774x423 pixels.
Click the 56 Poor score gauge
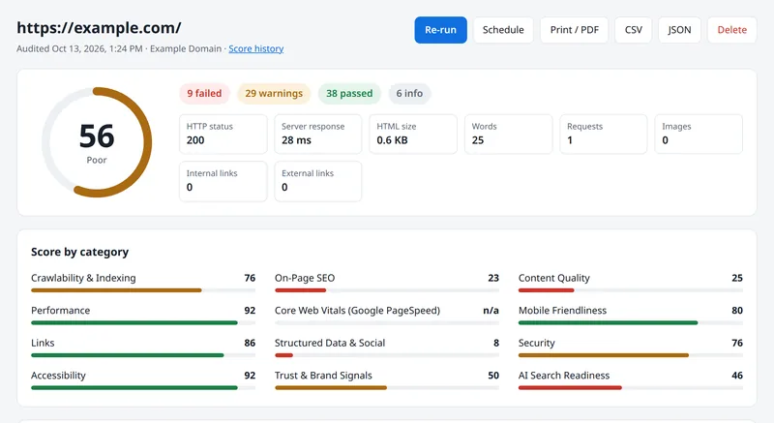(97, 142)
